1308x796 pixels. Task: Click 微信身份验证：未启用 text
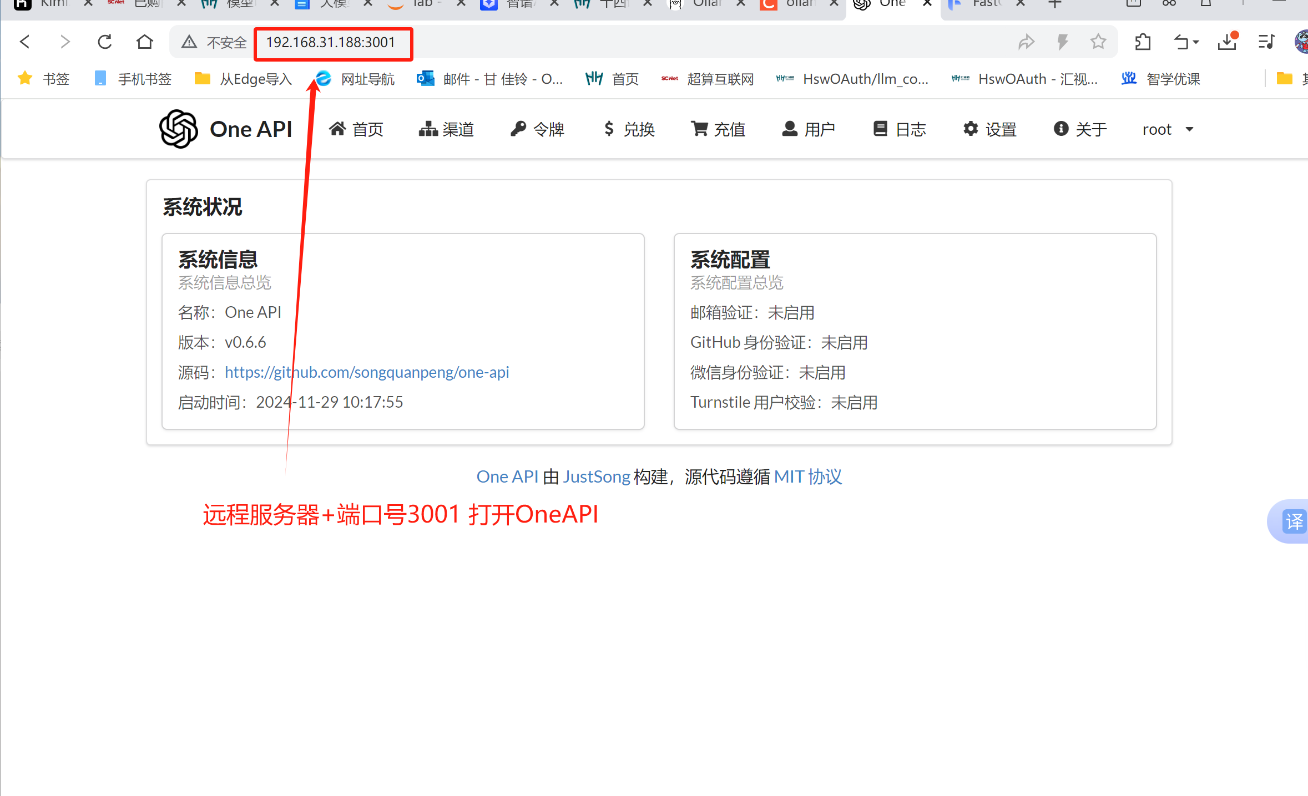coord(767,372)
